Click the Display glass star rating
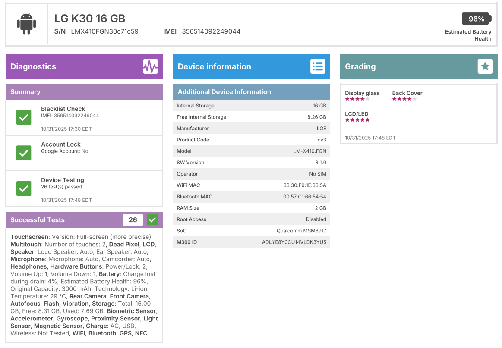Viewport: 502px width, 348px height. [357, 99]
